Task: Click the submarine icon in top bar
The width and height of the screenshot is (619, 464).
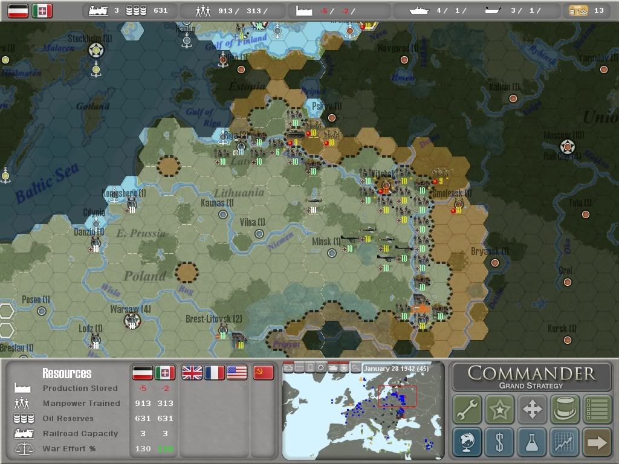Action: coord(493,11)
